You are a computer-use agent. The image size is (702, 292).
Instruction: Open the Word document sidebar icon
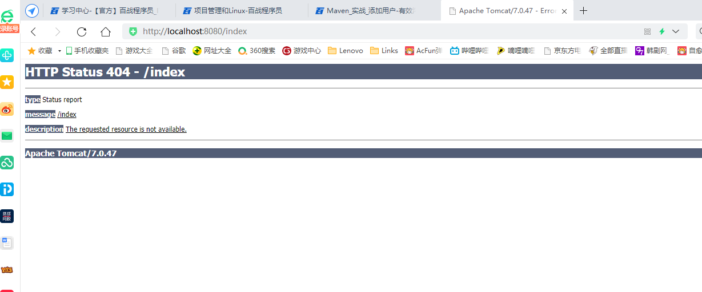[7, 243]
